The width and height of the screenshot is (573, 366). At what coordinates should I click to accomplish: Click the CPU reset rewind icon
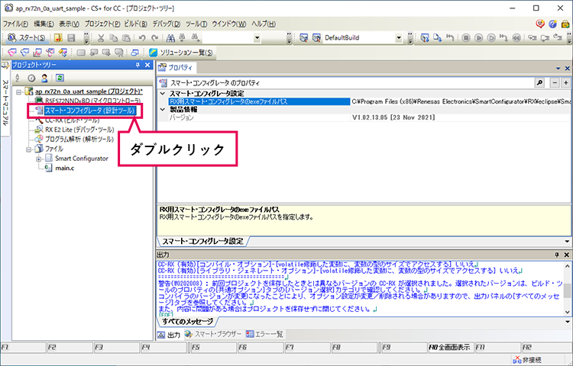tap(516, 37)
